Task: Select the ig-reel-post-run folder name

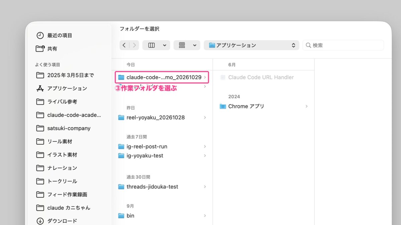Action: 147,147
